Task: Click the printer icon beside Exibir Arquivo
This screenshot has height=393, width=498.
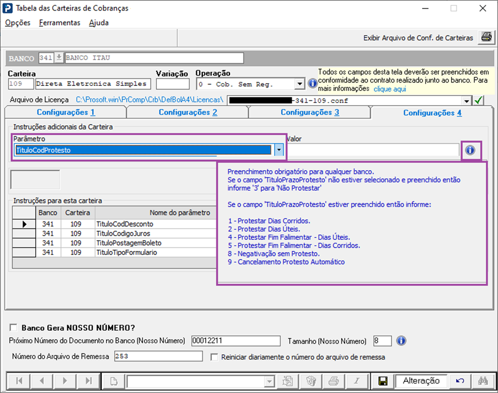Action: [x=486, y=38]
